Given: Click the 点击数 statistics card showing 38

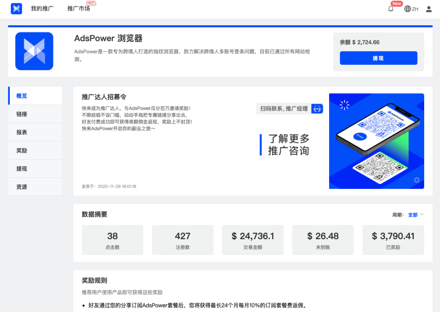Looking at the screenshot, I should (112, 240).
